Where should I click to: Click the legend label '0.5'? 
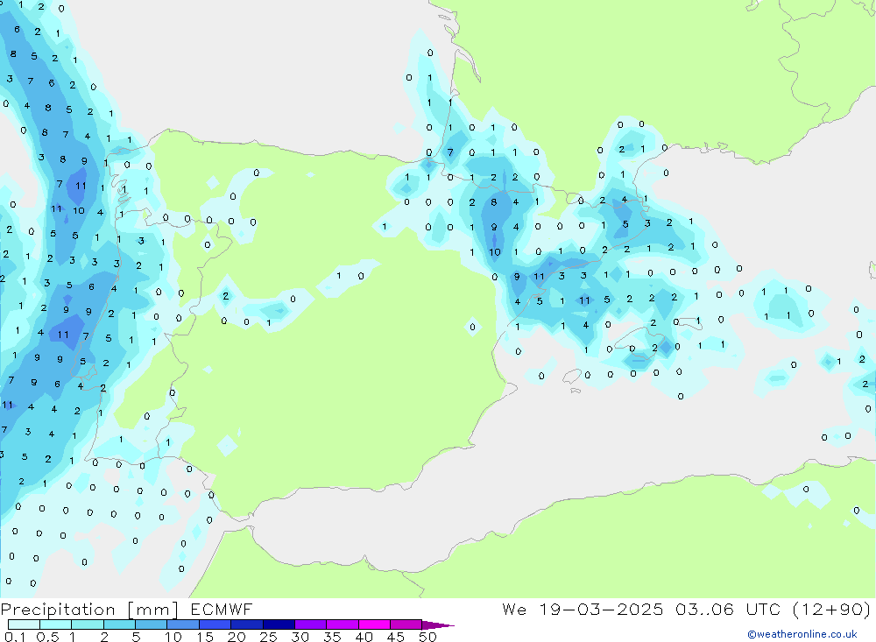[47, 637]
